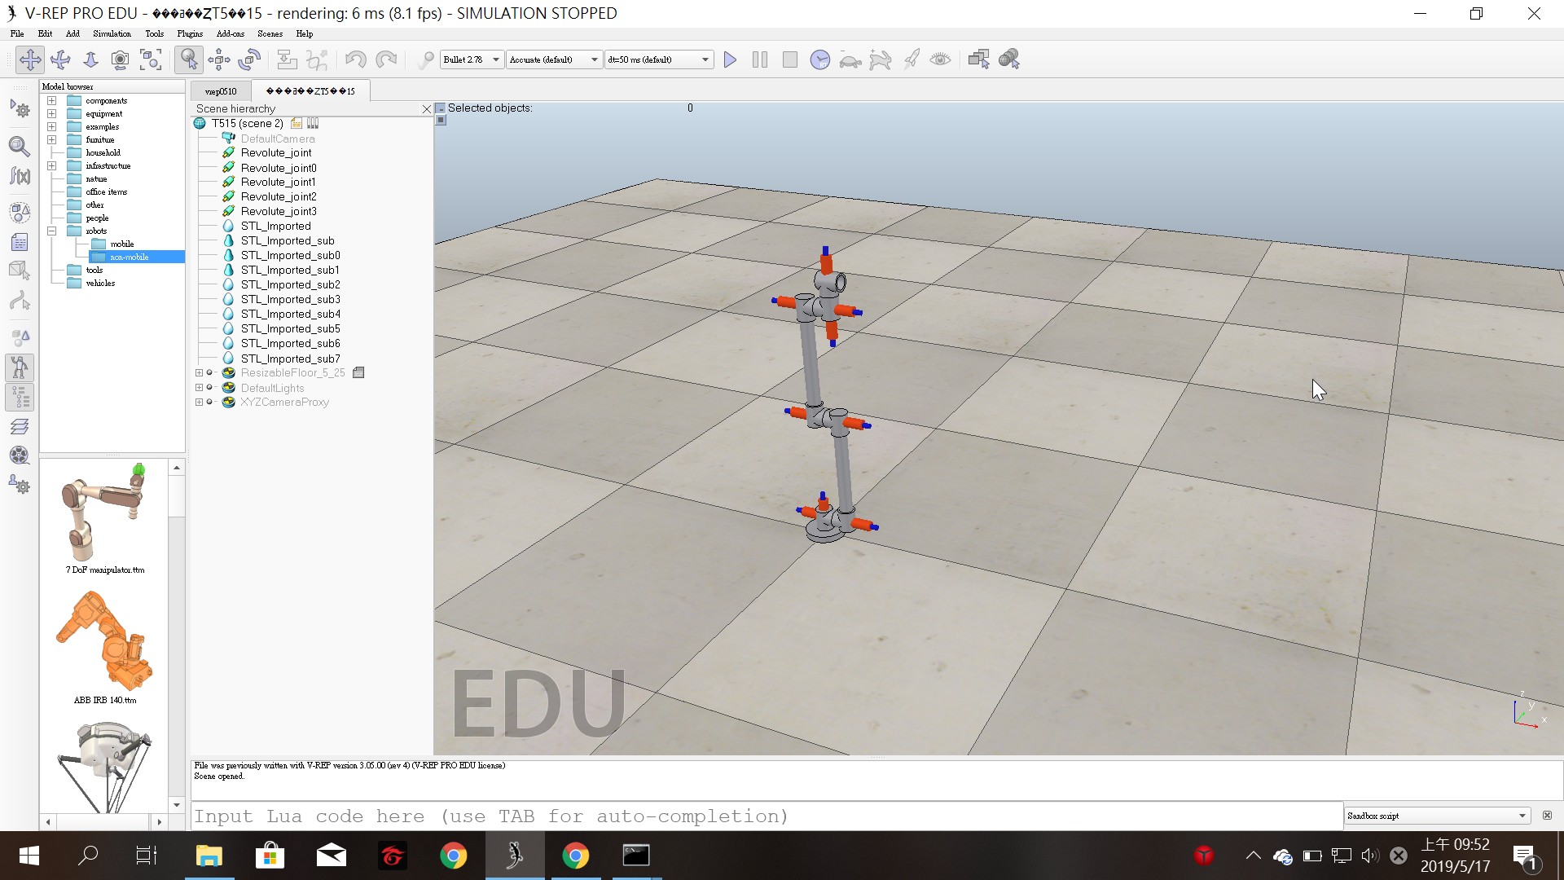Click the camera pan tool
The height and width of the screenshot is (880, 1564).
click(x=30, y=59)
